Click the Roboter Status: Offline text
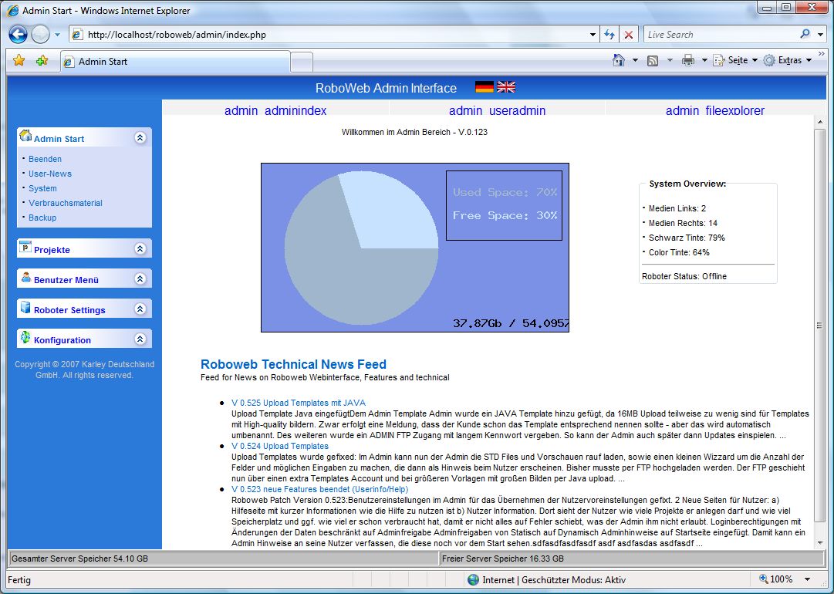Screen dimensions: 834x594 tap(684, 276)
